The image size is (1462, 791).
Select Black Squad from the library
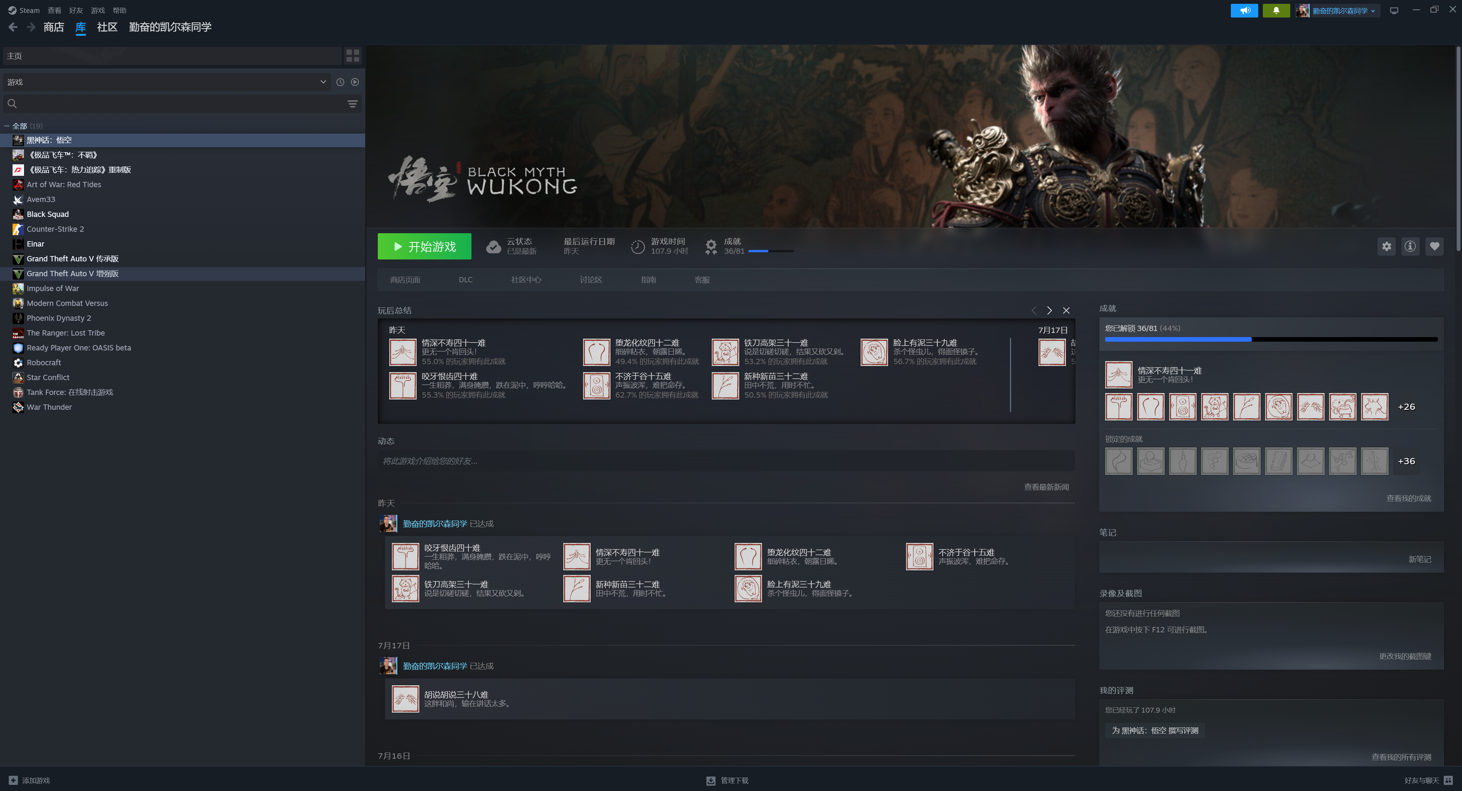click(182, 214)
